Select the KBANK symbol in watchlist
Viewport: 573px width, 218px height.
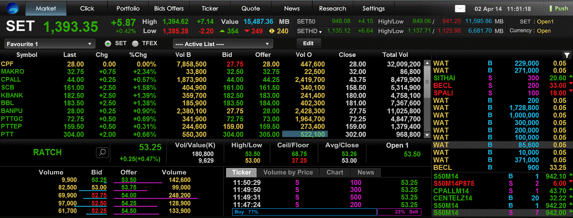coord(12,95)
